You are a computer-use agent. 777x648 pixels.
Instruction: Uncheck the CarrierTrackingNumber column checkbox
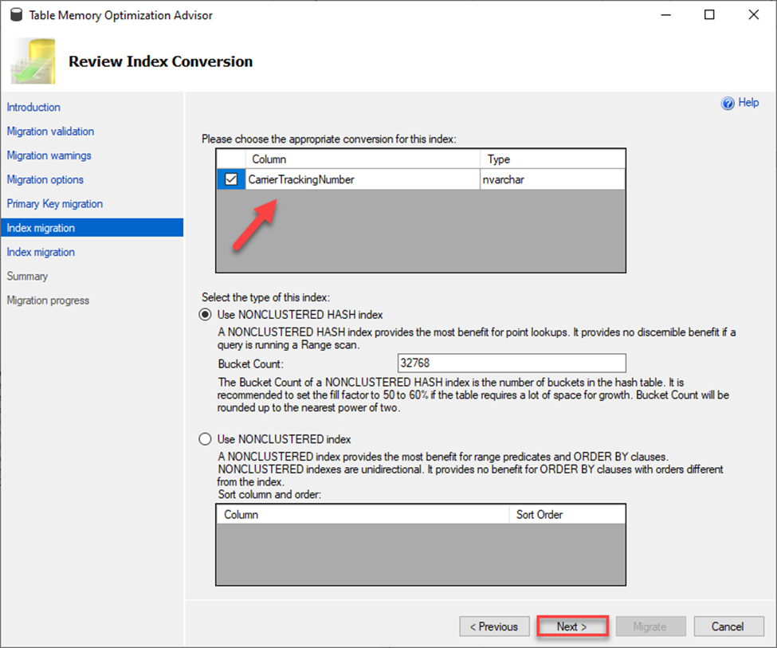click(231, 179)
